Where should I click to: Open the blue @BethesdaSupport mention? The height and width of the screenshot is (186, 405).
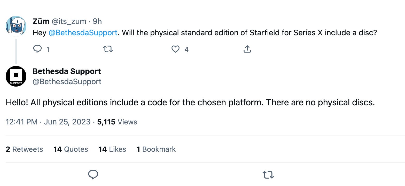click(83, 33)
